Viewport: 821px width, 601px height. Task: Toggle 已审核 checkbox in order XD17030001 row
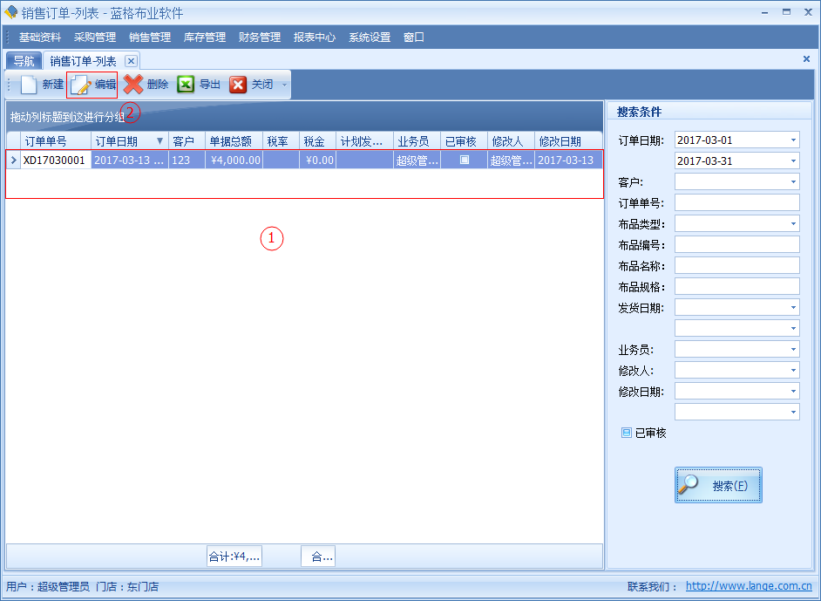click(x=465, y=160)
